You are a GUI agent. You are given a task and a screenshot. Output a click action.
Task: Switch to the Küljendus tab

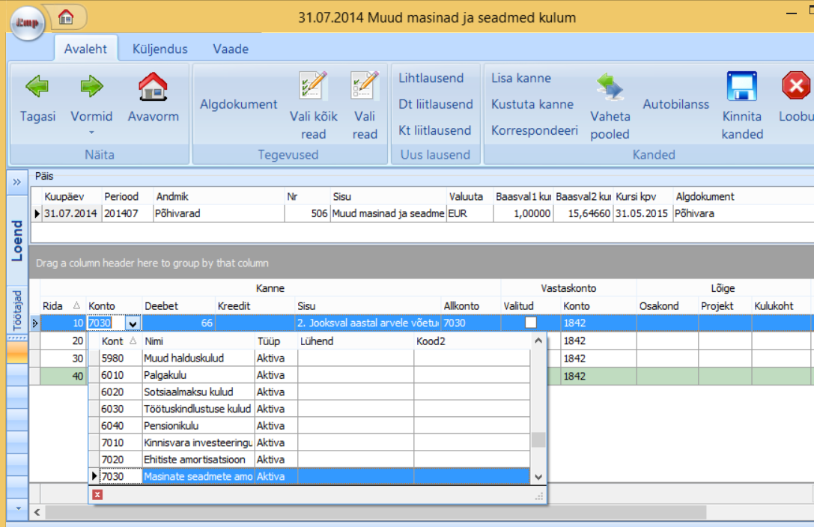point(160,49)
